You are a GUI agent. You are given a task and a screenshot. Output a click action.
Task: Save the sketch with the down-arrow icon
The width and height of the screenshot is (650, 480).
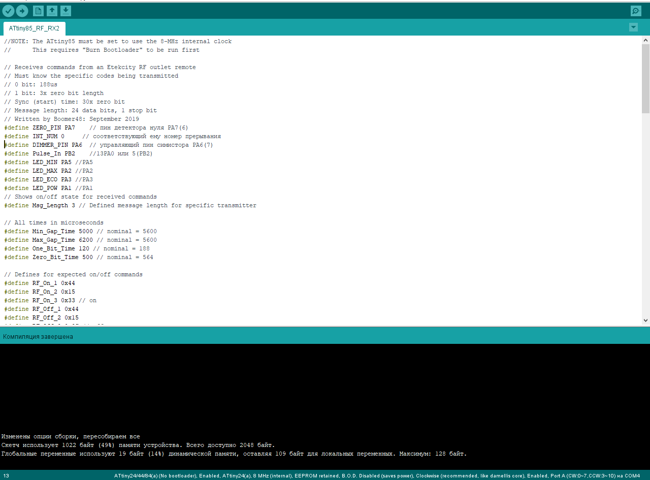pos(66,11)
